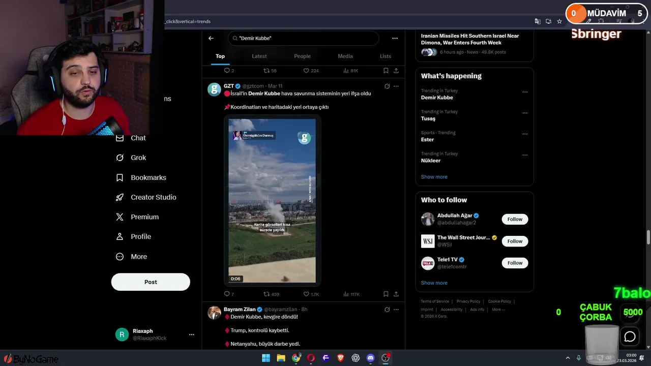Click the taskbar microphone icon

(x=579, y=358)
